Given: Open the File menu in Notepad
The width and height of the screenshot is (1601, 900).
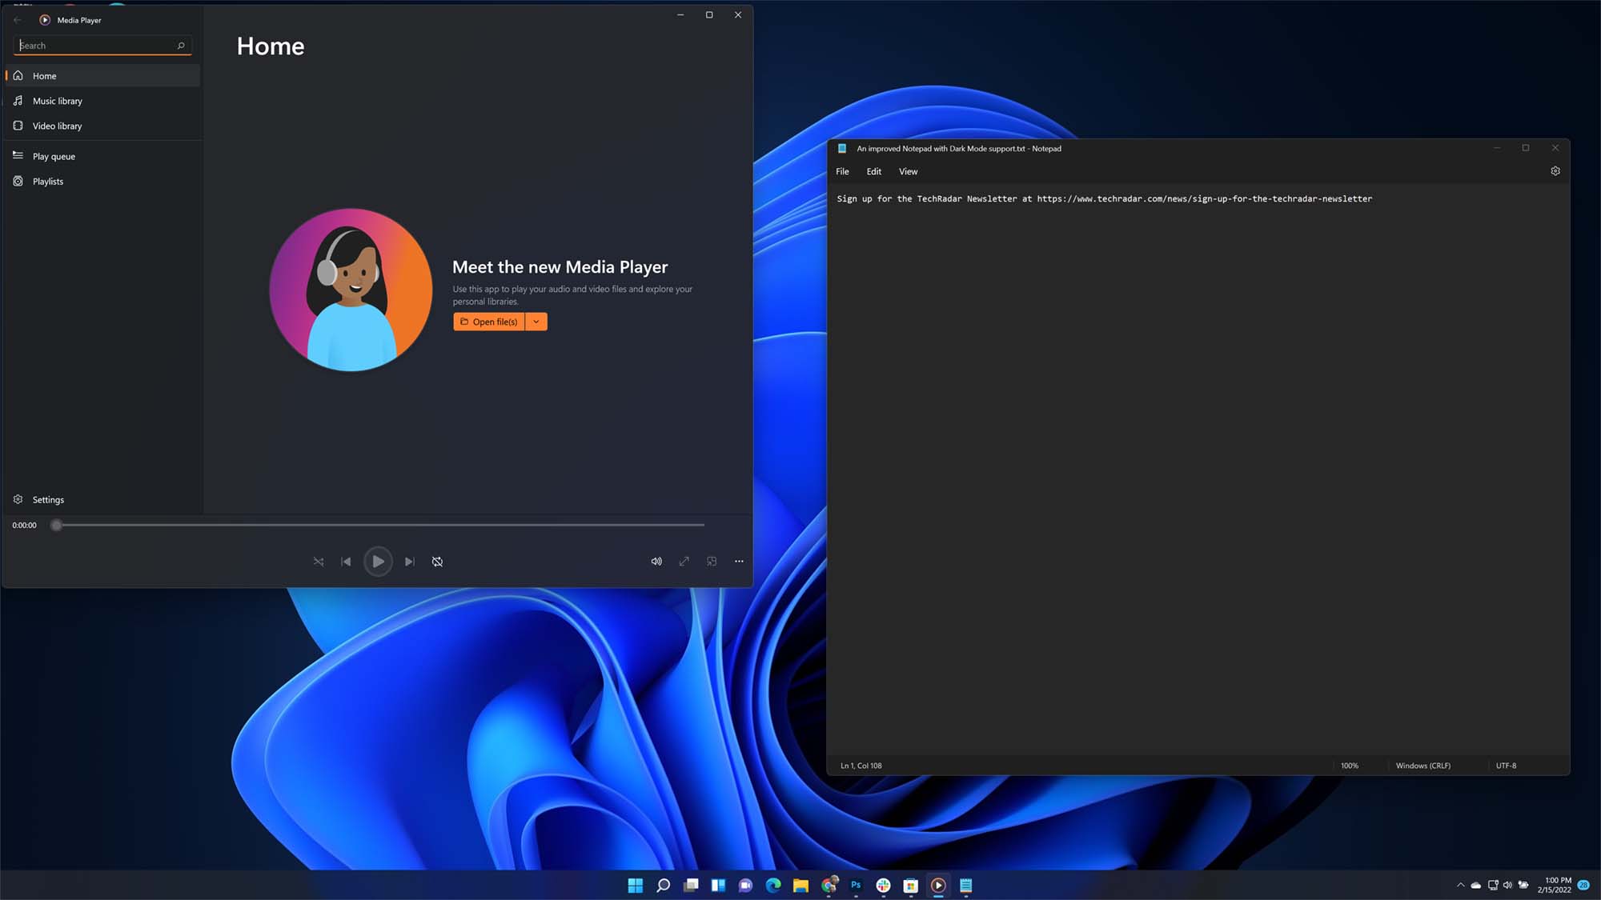Looking at the screenshot, I should pos(842,171).
